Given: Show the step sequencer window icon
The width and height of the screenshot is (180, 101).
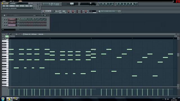Looking at the screenshot, I should 103,4.
